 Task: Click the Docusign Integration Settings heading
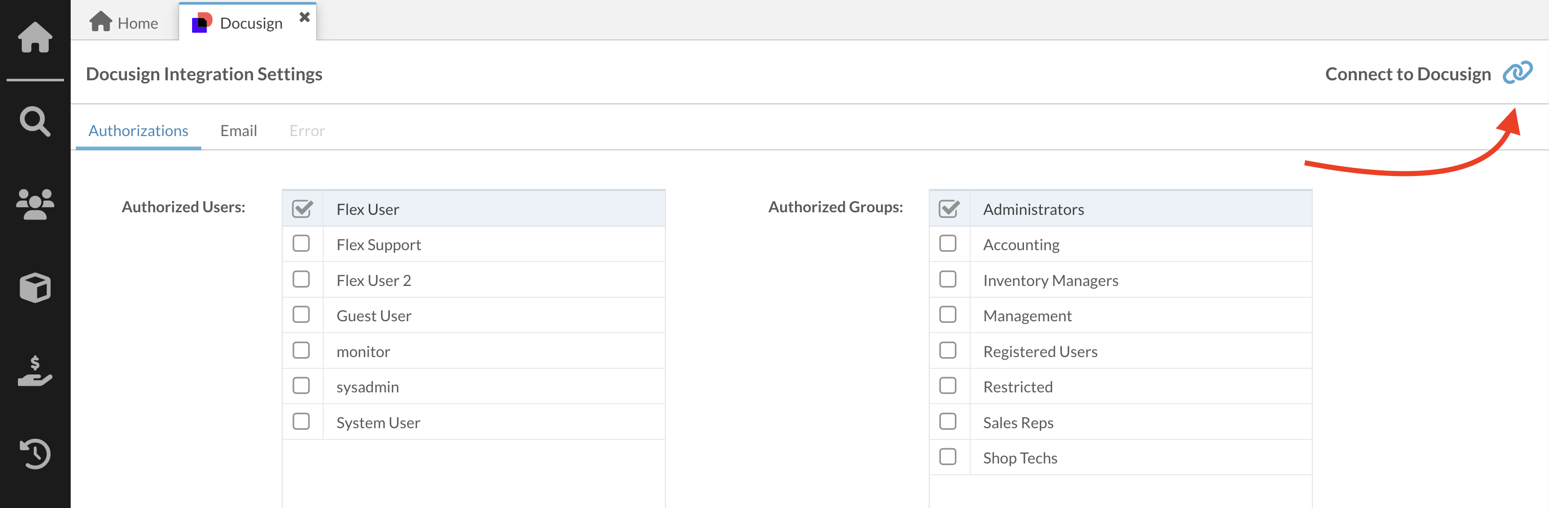click(204, 74)
